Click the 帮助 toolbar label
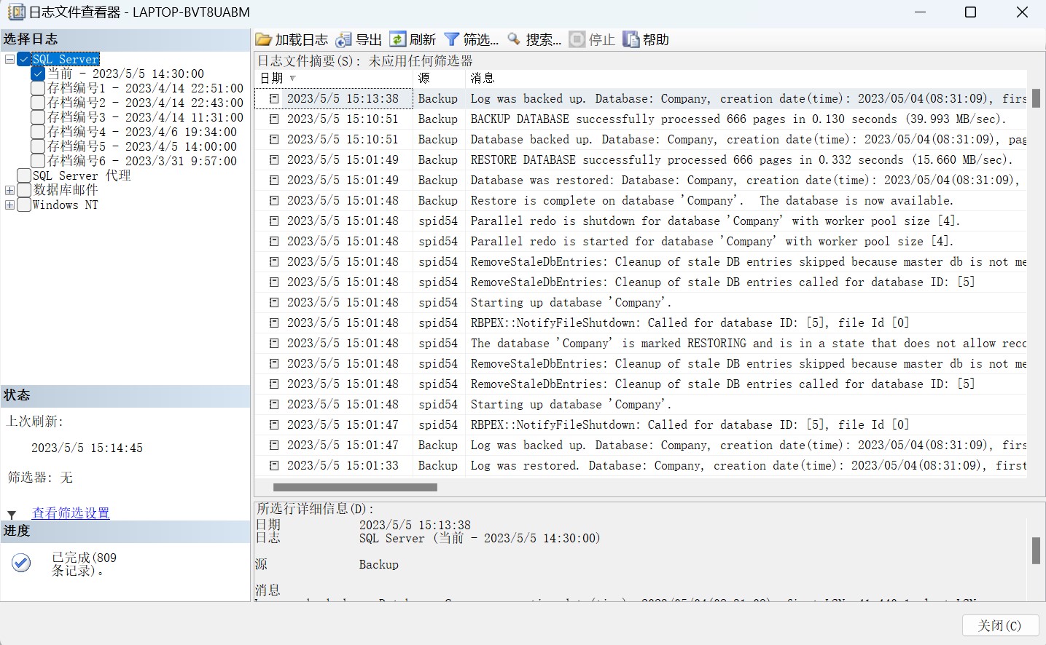Viewport: 1046px width, 645px height. tap(656, 40)
